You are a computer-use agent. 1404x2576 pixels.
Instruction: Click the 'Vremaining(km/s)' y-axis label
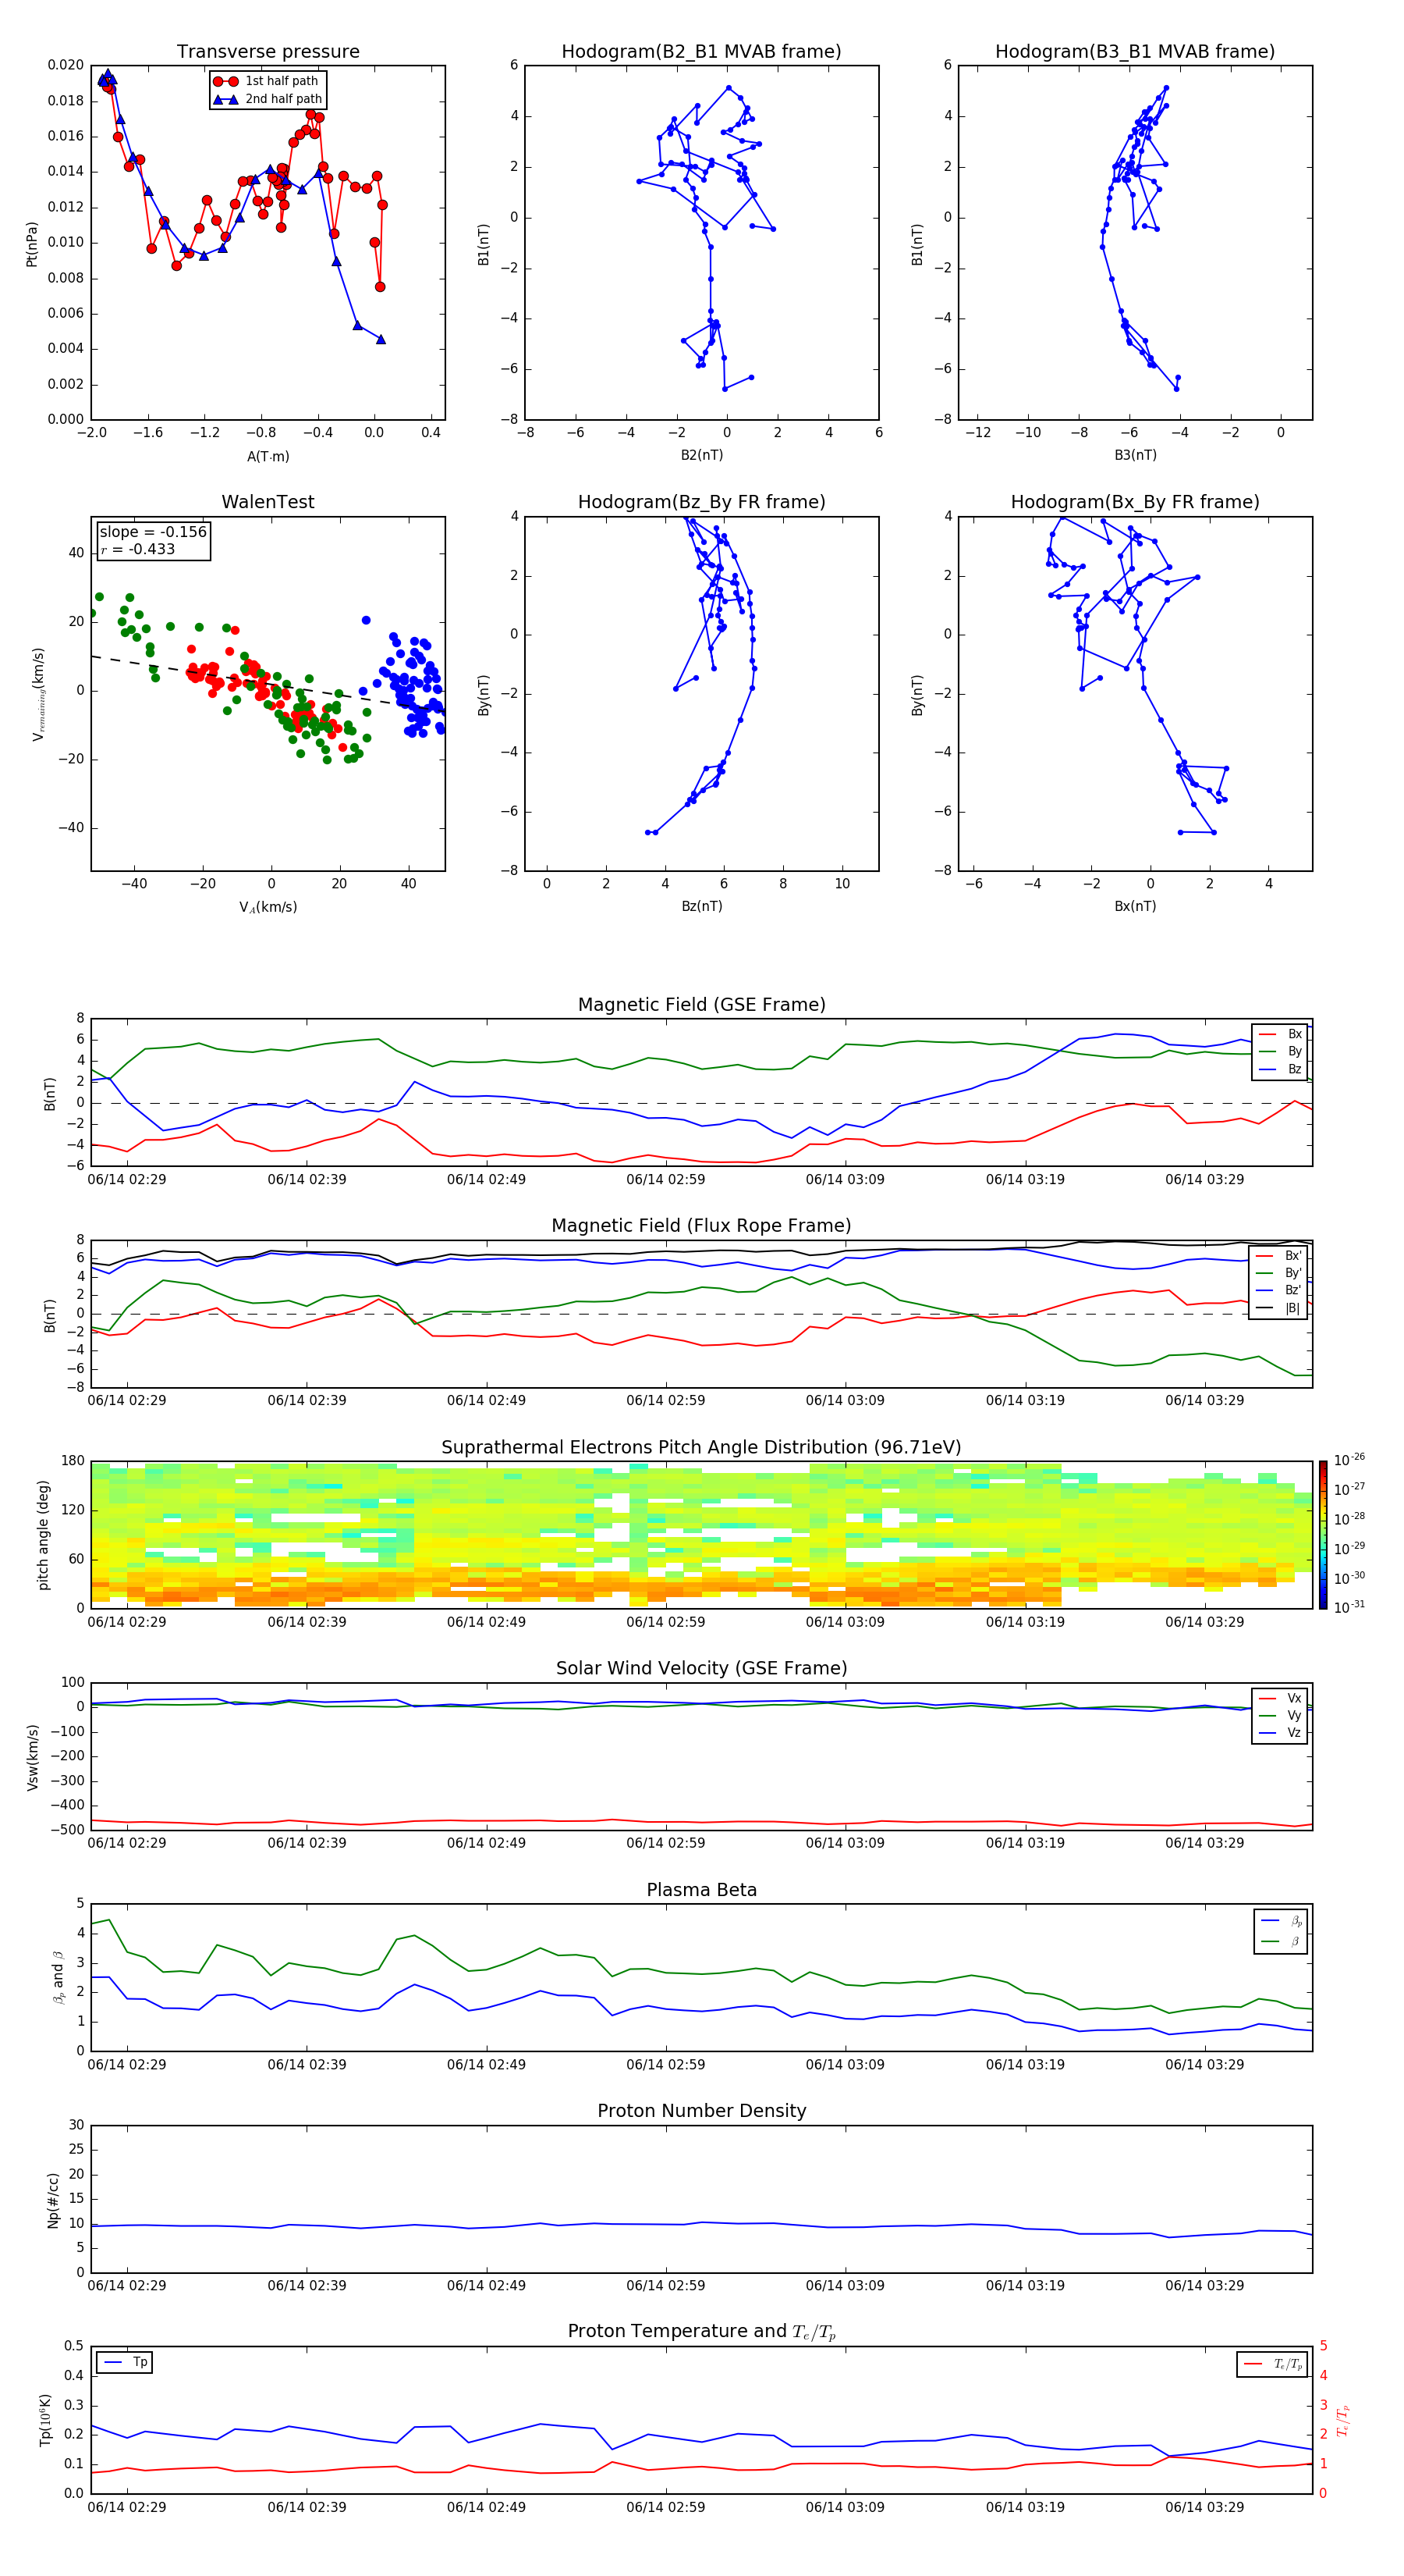point(39,694)
